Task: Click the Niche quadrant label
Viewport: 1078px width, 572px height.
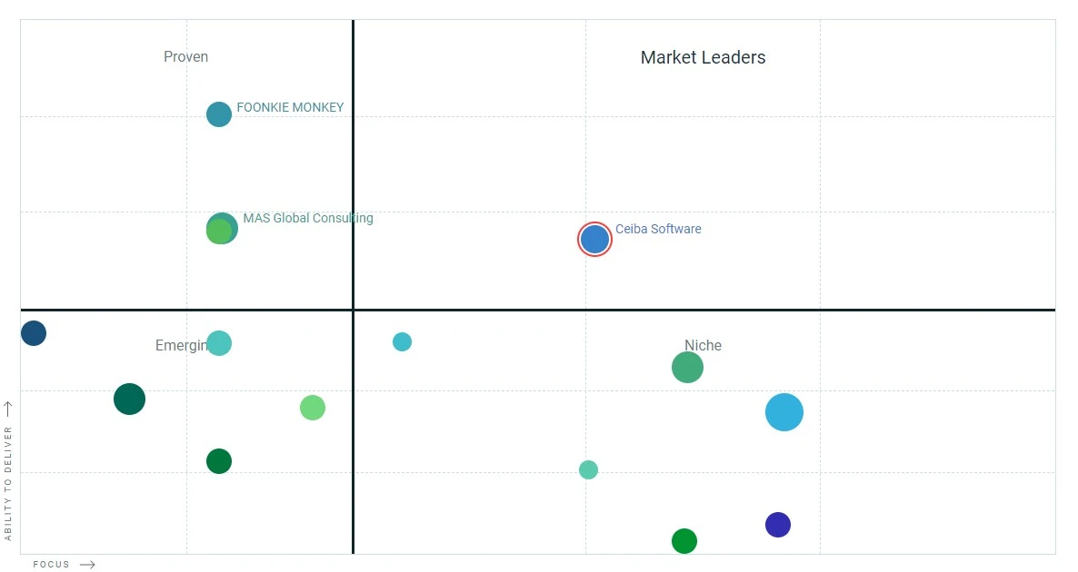Action: [703, 345]
